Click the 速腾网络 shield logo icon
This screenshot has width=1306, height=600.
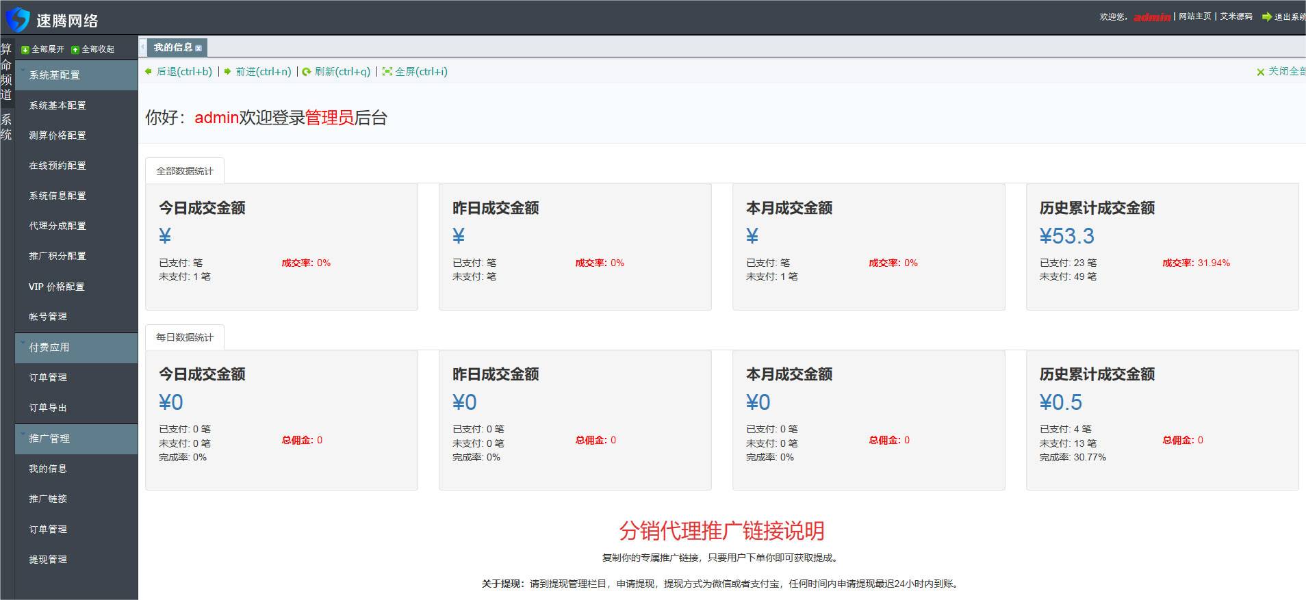18,18
